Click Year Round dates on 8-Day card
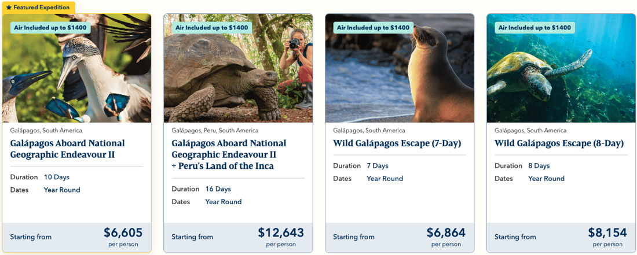This screenshot has width=637, height=255. click(x=547, y=178)
